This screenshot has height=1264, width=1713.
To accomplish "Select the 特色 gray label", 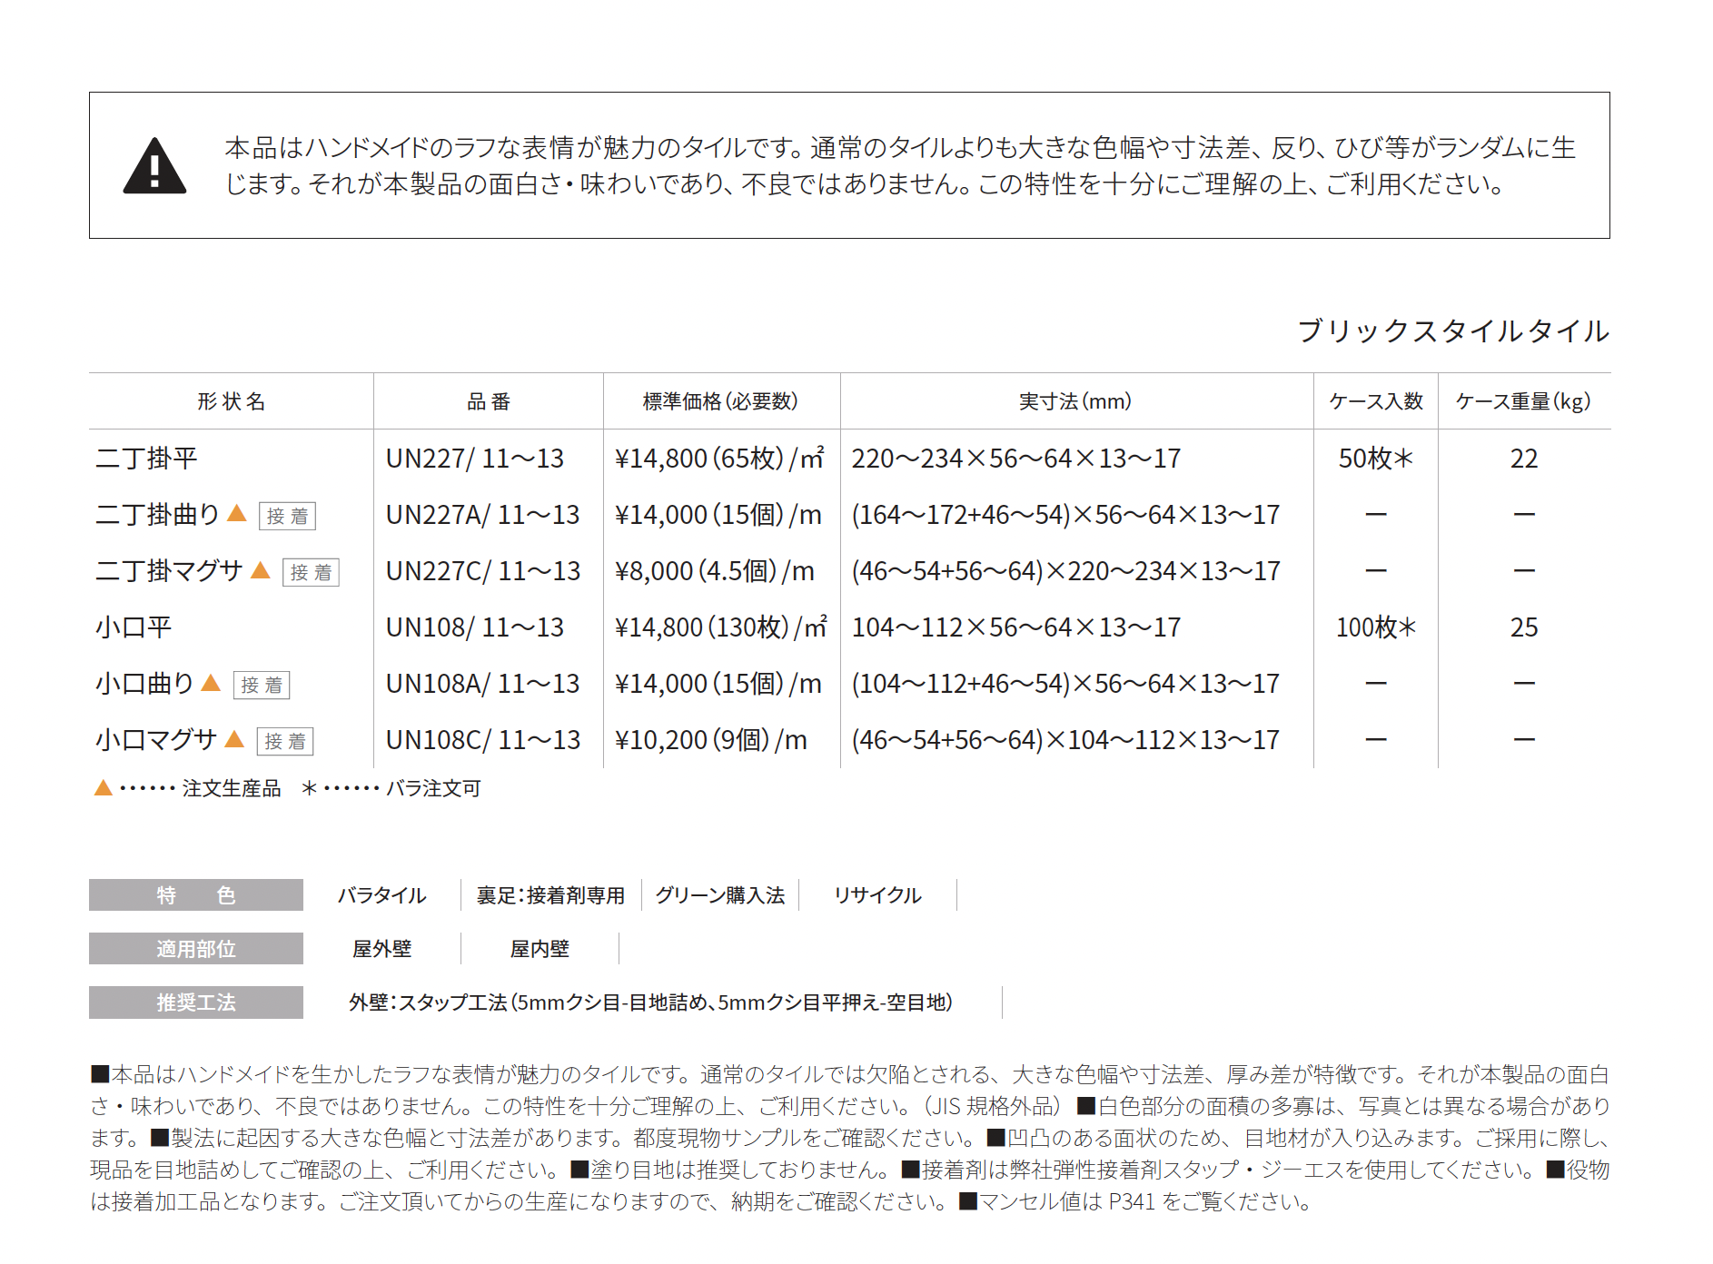I will 195,895.
